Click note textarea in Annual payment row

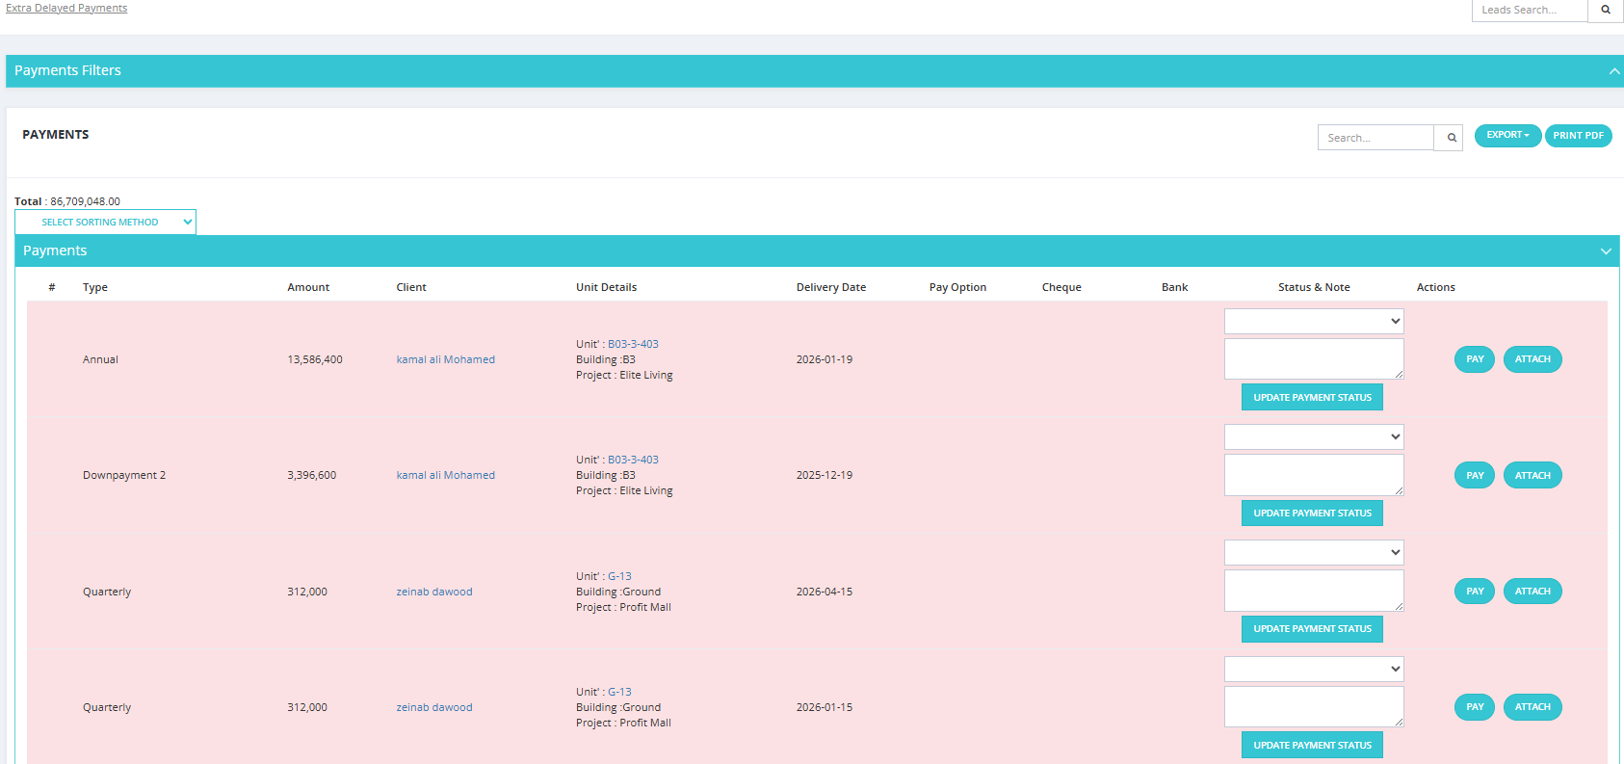tap(1314, 358)
